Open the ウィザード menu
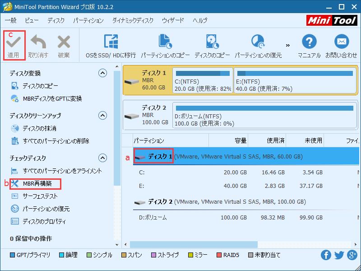The image size is (361, 271). click(173, 20)
